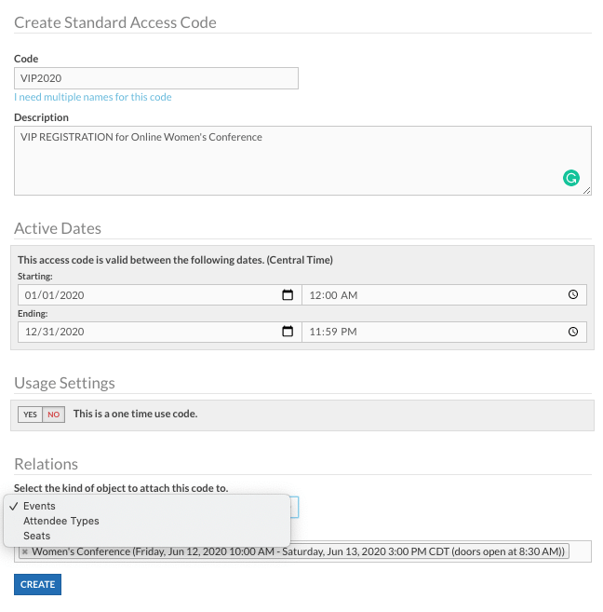Click the Grammarly icon in the Description box

(x=571, y=178)
